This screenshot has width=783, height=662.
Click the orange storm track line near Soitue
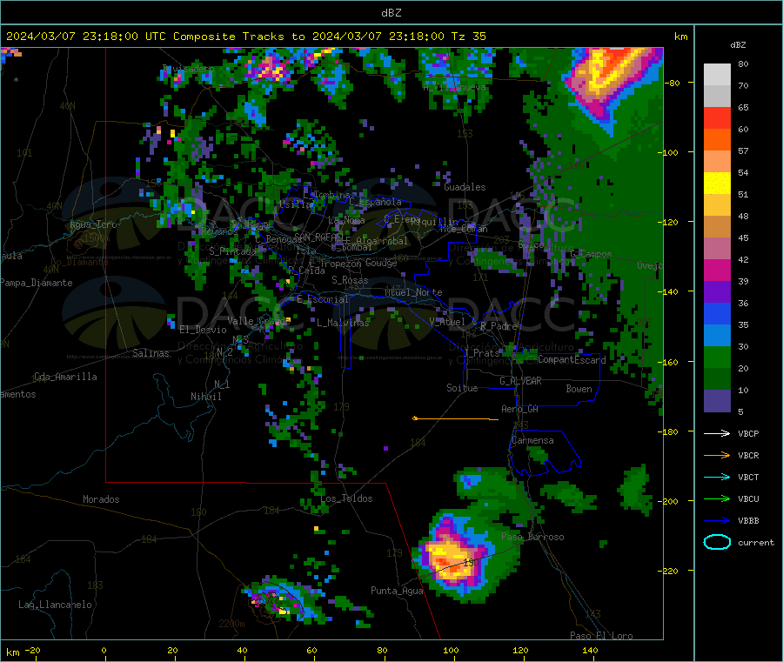click(455, 419)
